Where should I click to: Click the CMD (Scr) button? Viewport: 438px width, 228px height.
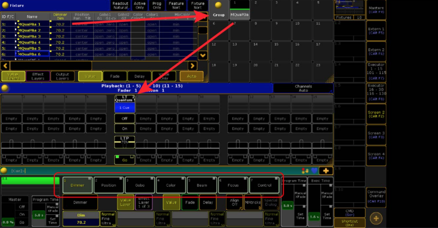click(350, 212)
